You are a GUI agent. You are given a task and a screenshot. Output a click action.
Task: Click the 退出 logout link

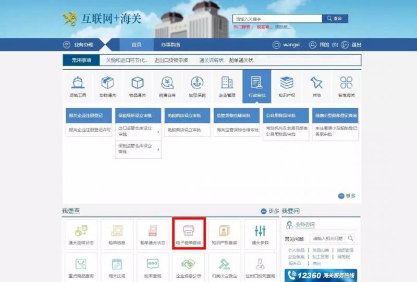point(352,45)
